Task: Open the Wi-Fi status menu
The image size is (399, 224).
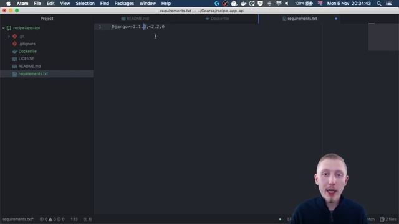Action: tap(279, 3)
